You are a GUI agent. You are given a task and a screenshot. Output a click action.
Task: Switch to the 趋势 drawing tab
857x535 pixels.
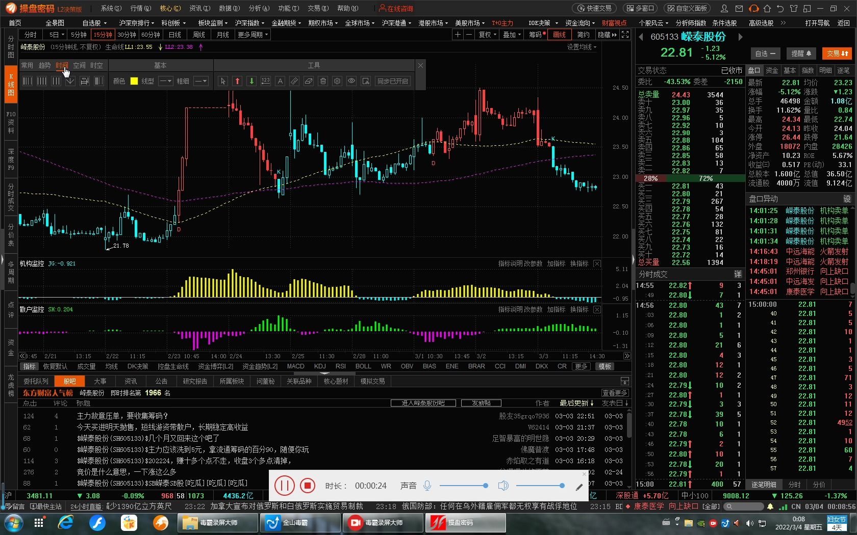pos(44,65)
